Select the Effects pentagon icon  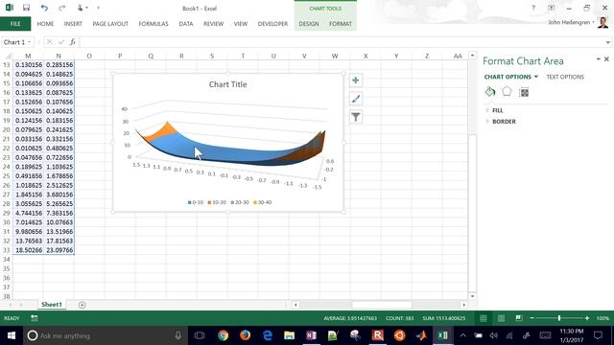click(507, 92)
